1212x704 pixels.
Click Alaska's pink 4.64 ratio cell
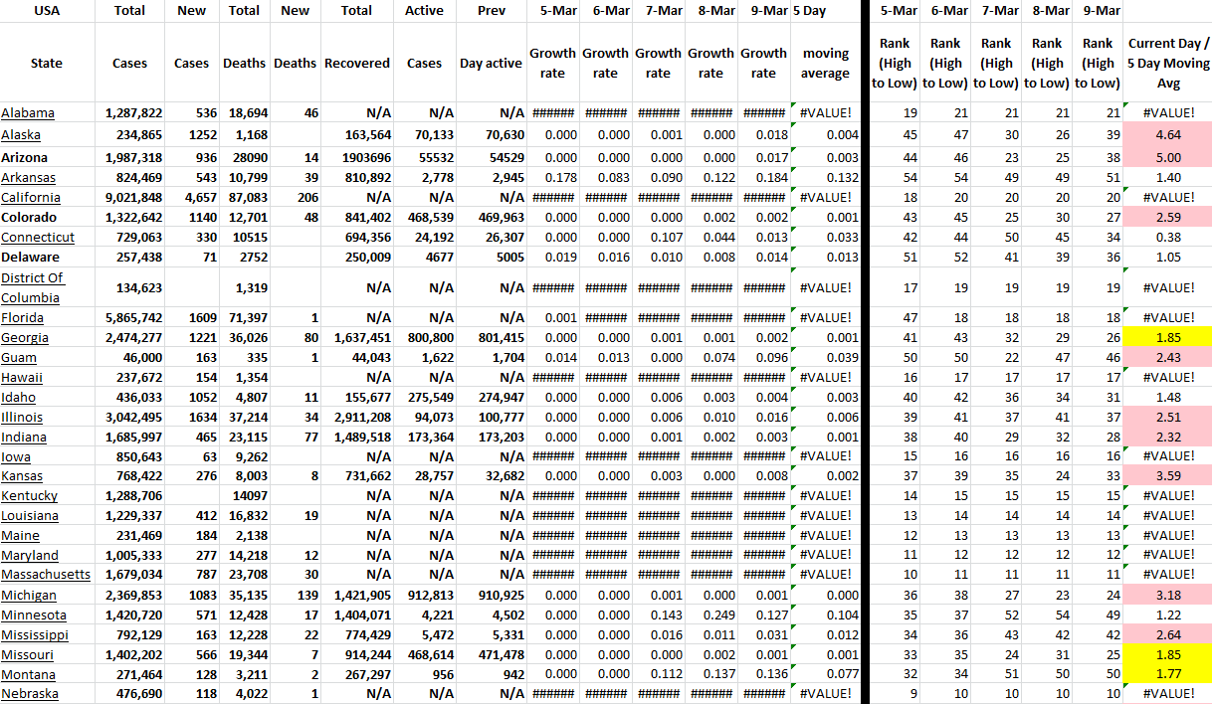[x=1168, y=134]
